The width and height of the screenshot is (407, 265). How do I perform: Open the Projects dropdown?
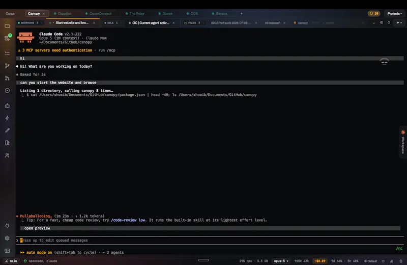(394, 14)
